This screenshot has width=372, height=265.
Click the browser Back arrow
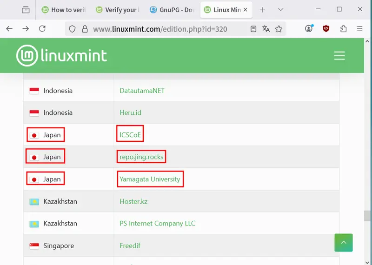[x=9, y=29]
